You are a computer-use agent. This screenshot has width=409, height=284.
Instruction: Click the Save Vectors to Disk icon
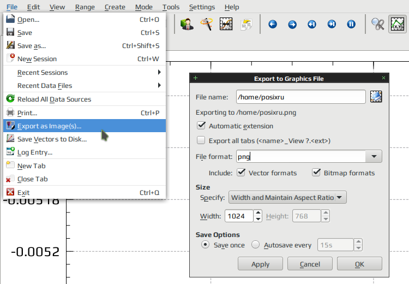pos(10,139)
